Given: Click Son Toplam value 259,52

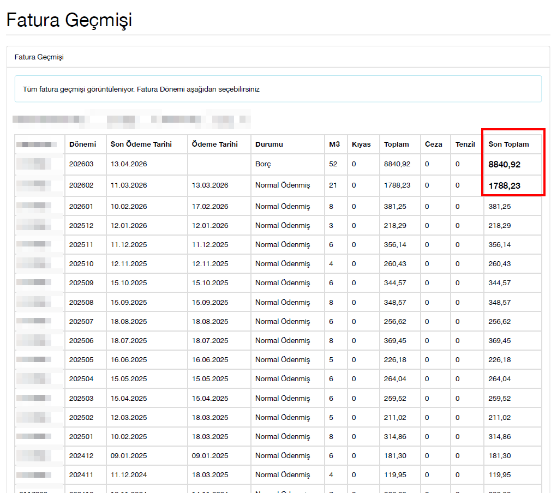Looking at the screenshot, I should pos(500,399).
